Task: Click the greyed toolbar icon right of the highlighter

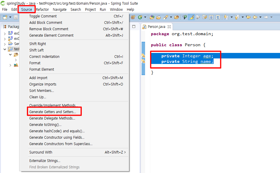Action: pyautogui.click(x=198, y=17)
